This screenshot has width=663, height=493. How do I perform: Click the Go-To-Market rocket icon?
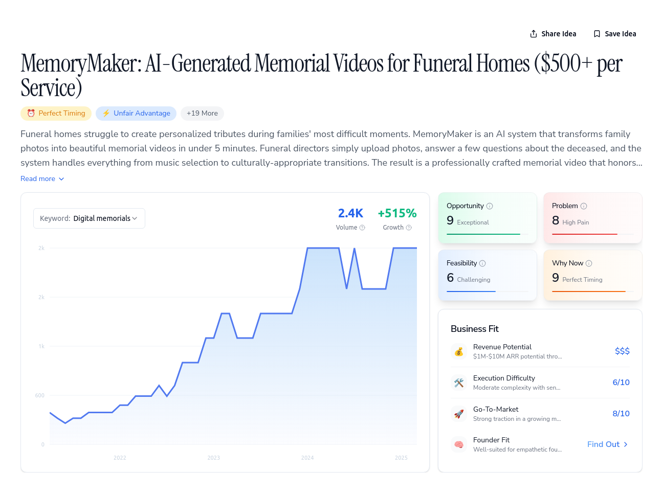(x=459, y=414)
